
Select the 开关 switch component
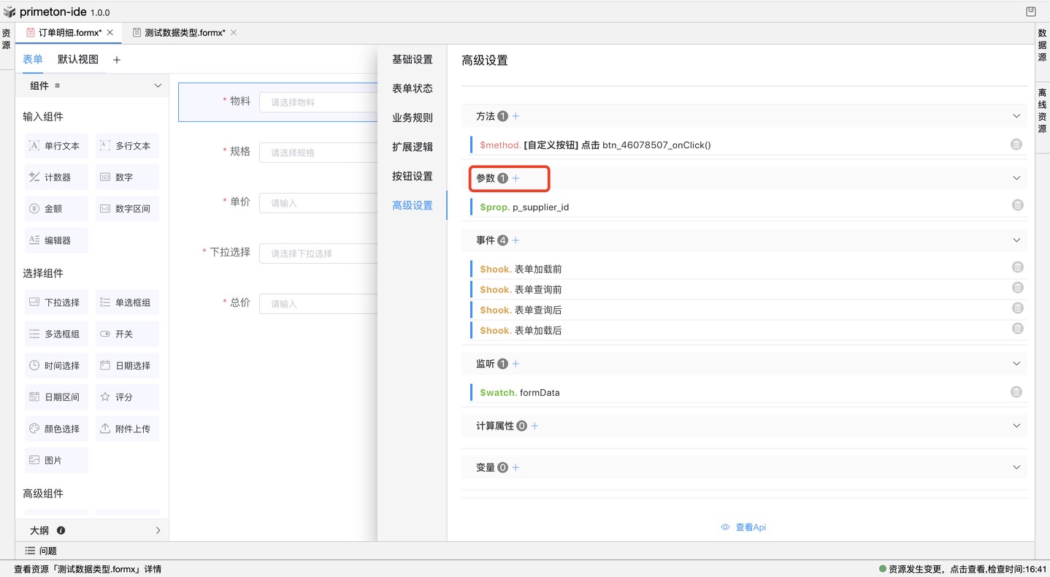(127, 334)
